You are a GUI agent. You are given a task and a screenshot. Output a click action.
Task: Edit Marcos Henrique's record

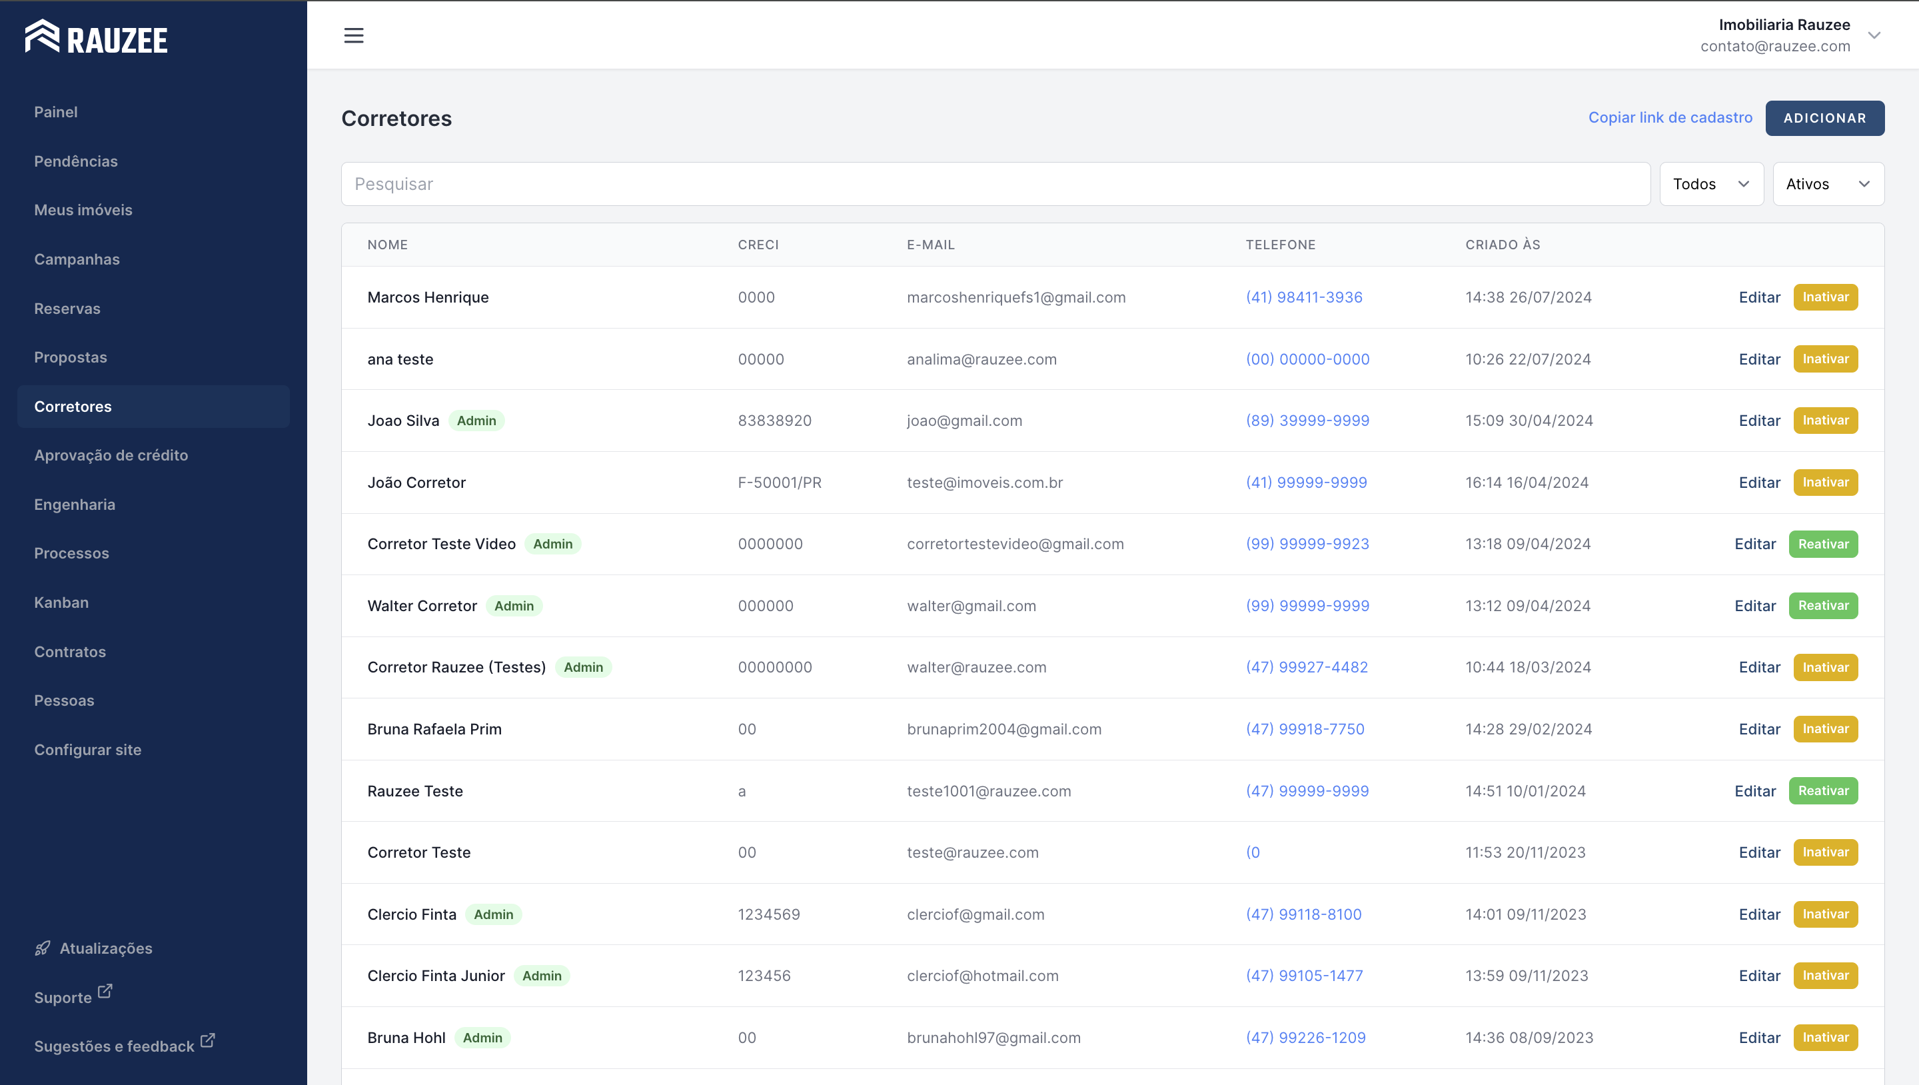1759,297
